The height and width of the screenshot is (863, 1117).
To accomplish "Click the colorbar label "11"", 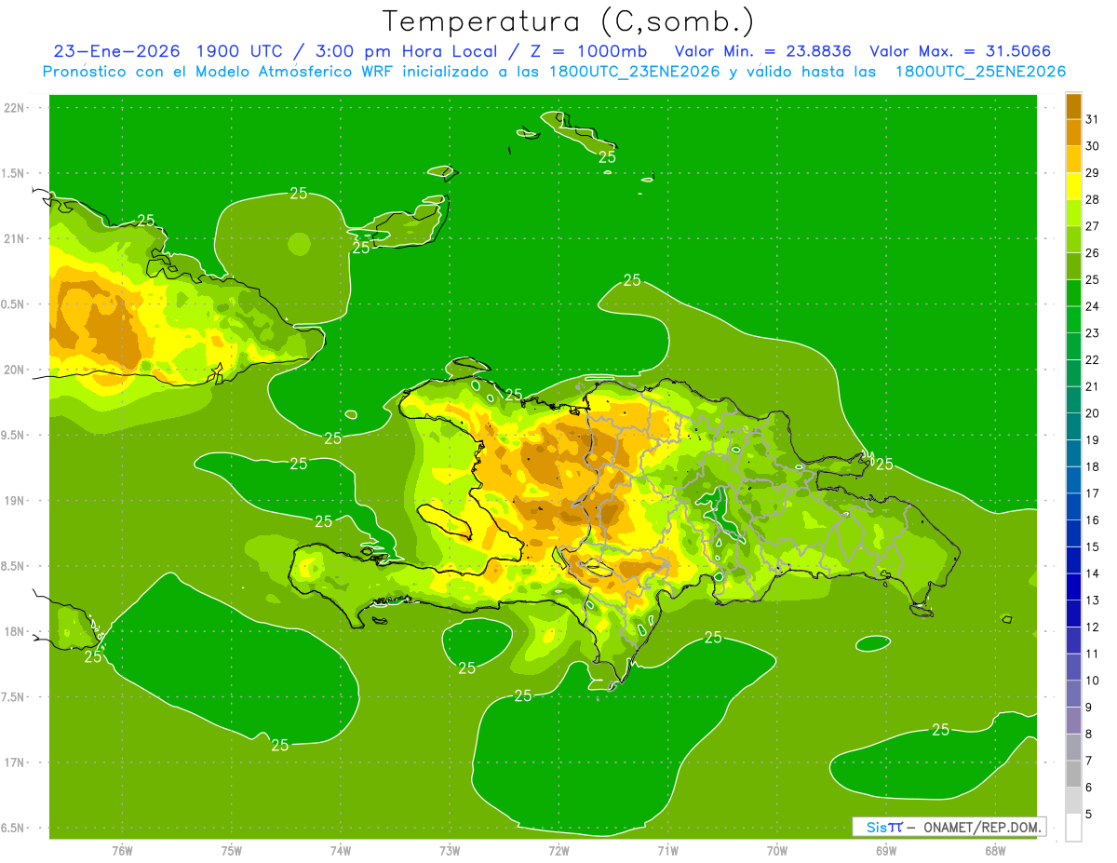I will (x=1092, y=654).
